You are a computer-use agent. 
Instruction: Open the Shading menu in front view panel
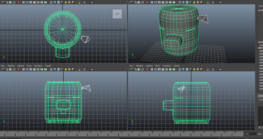11,66
